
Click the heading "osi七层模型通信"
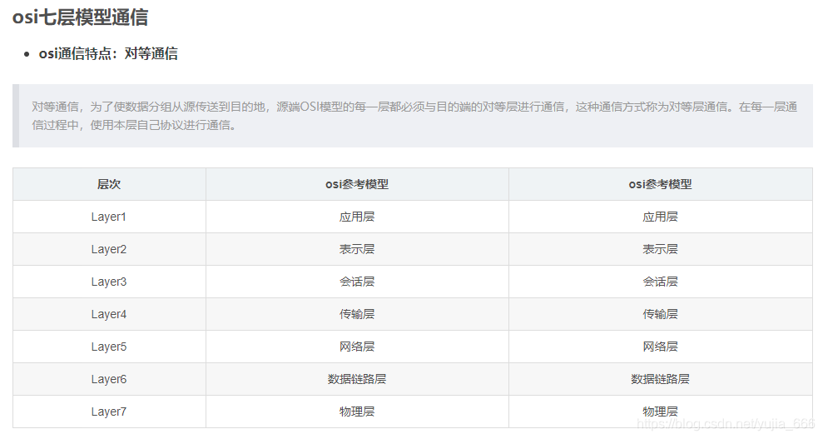[x=80, y=17]
